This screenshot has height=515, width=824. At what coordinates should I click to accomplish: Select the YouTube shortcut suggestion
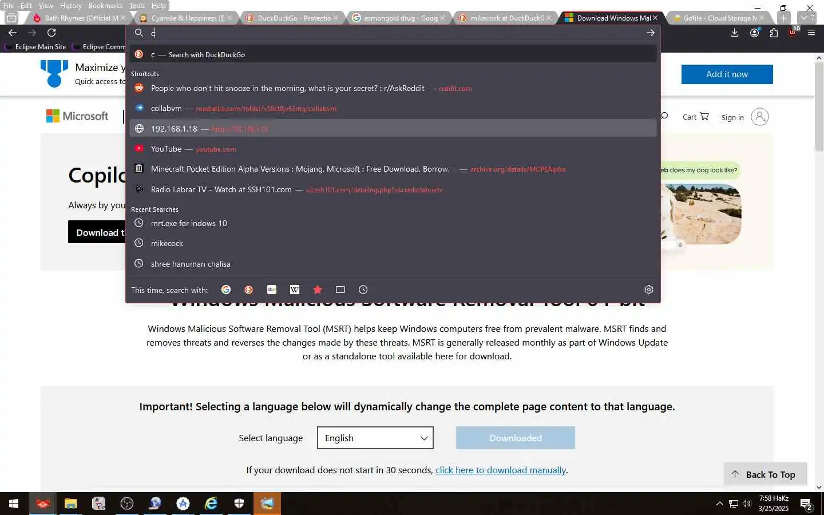point(393,149)
